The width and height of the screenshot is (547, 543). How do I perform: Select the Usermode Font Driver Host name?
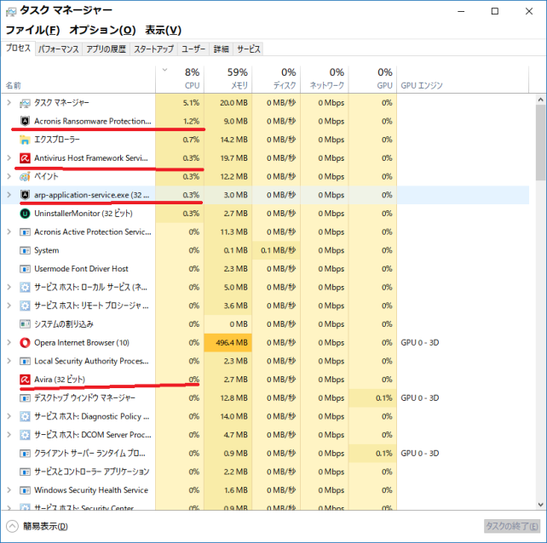point(81,269)
